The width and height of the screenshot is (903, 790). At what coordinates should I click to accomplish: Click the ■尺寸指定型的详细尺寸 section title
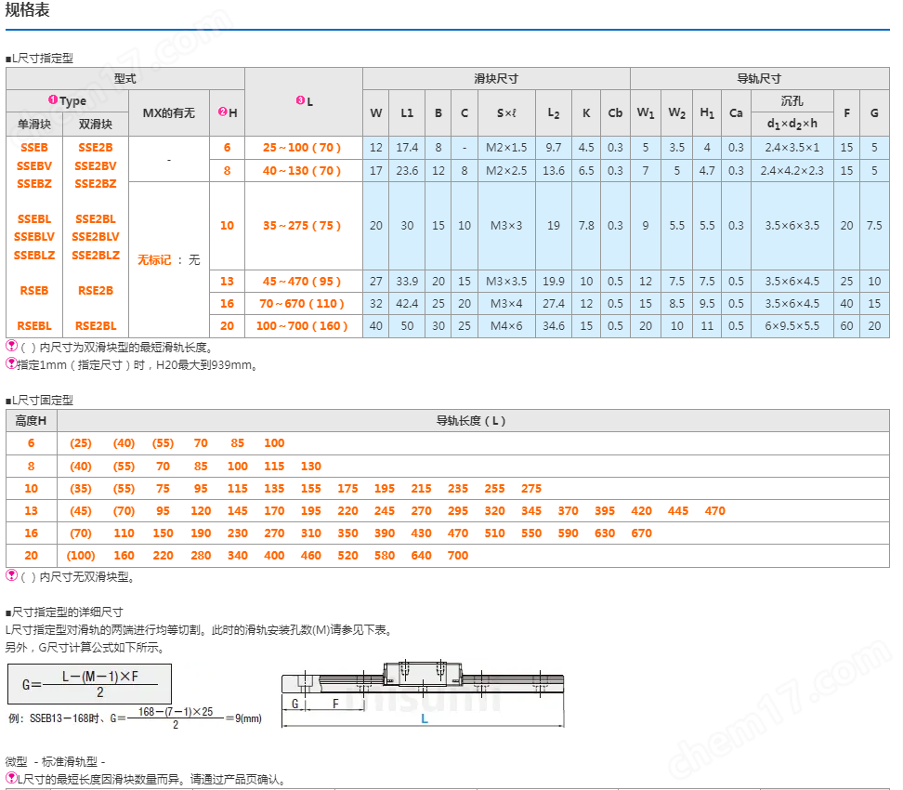pos(64,612)
